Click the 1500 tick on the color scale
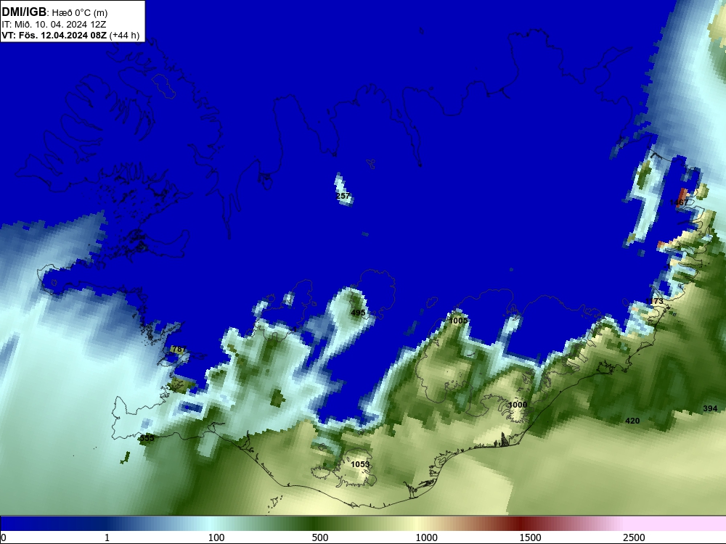726x544 pixels. click(x=530, y=537)
